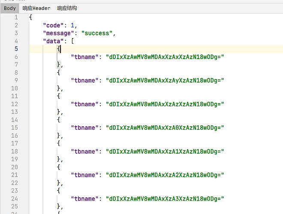The width and height of the screenshot is (283, 214).
Task: Click the highlighted line number 5
Action: point(16,49)
